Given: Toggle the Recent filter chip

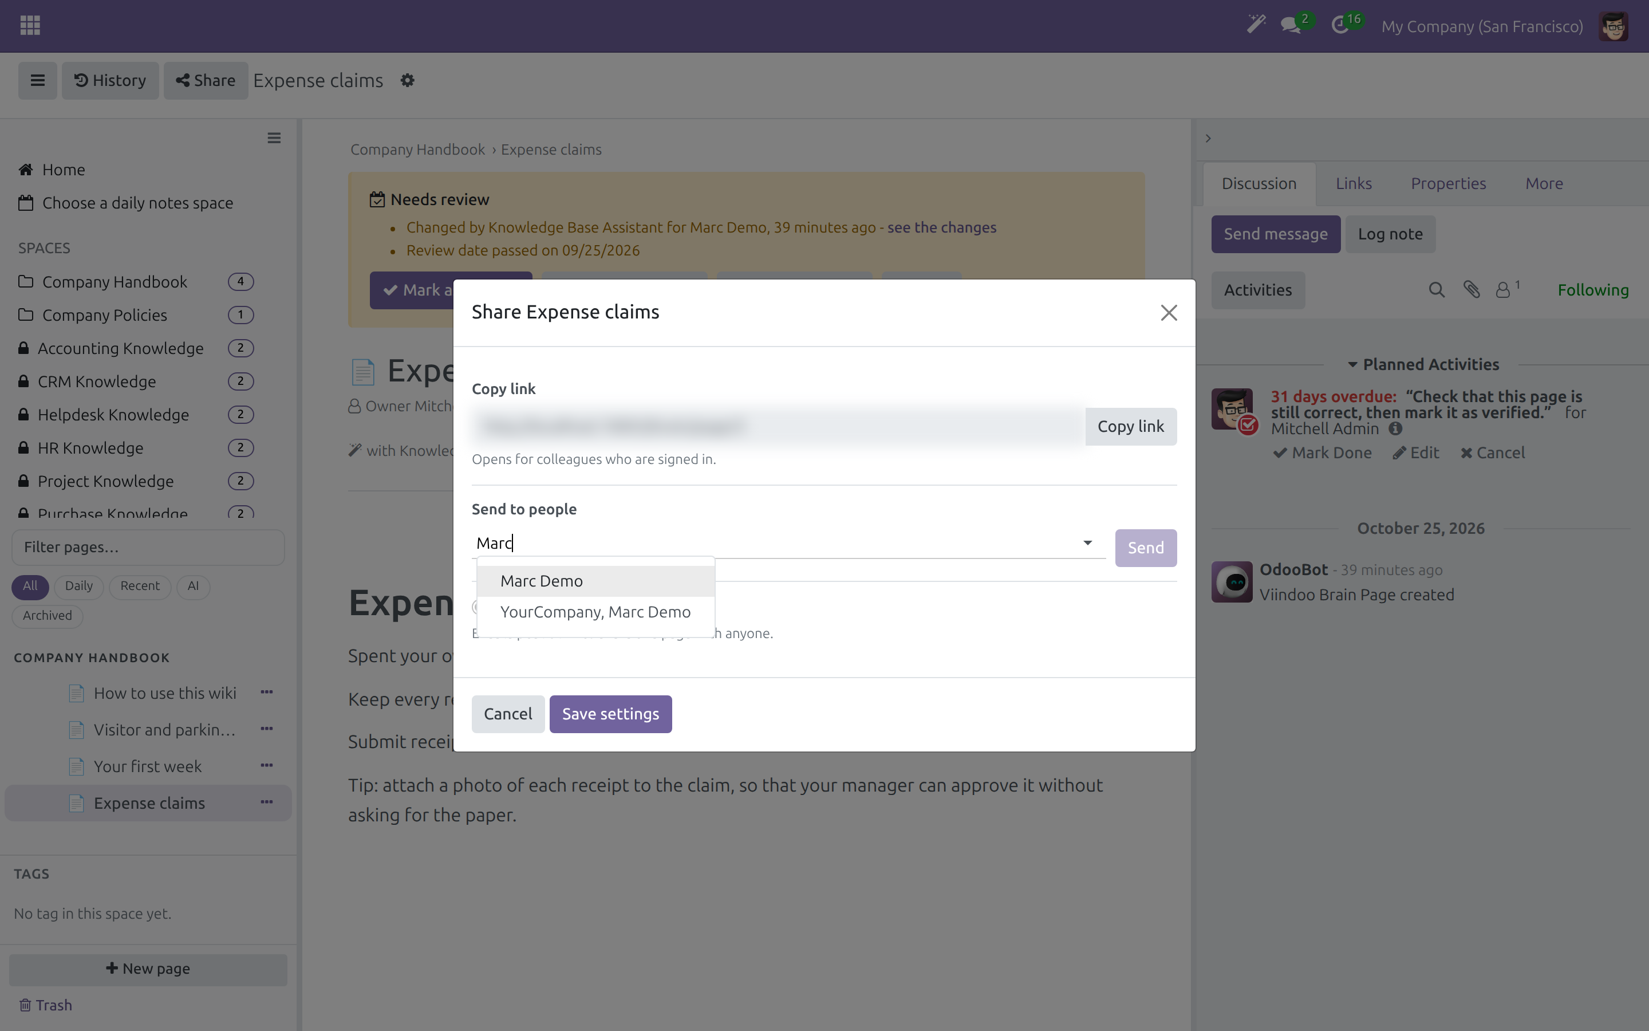Looking at the screenshot, I should click(x=140, y=587).
